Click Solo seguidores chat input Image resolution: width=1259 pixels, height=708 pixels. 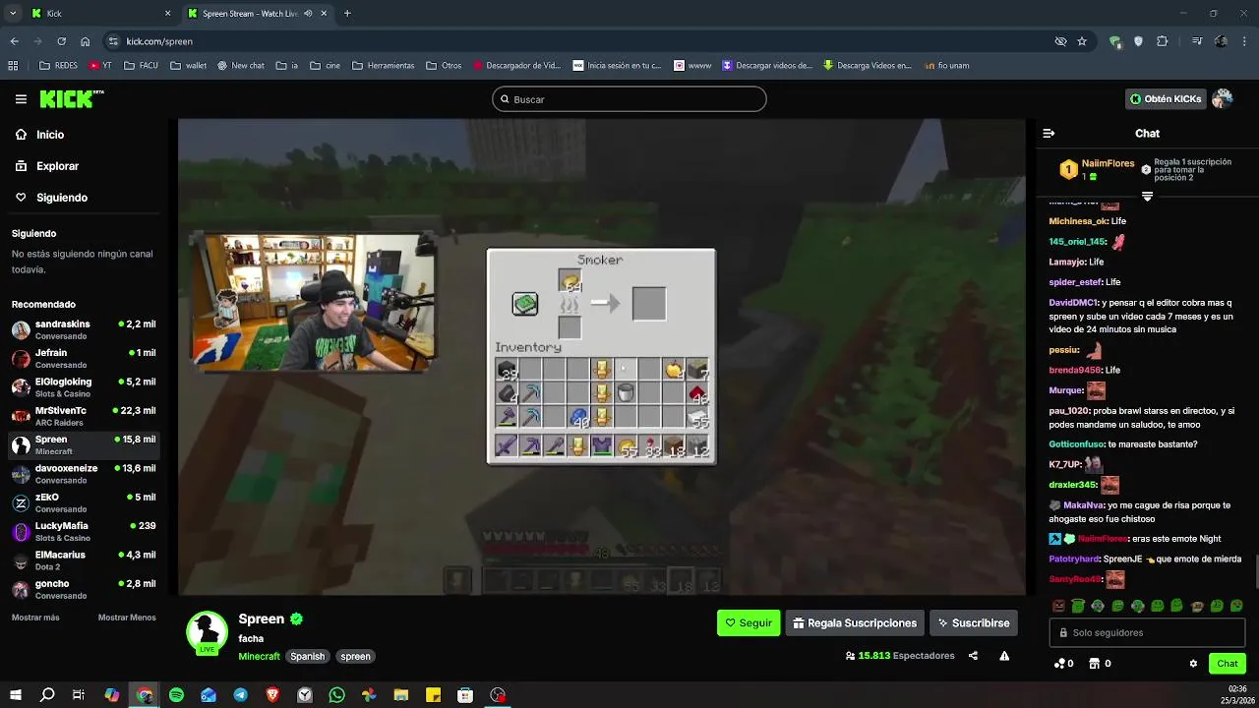click(x=1147, y=632)
